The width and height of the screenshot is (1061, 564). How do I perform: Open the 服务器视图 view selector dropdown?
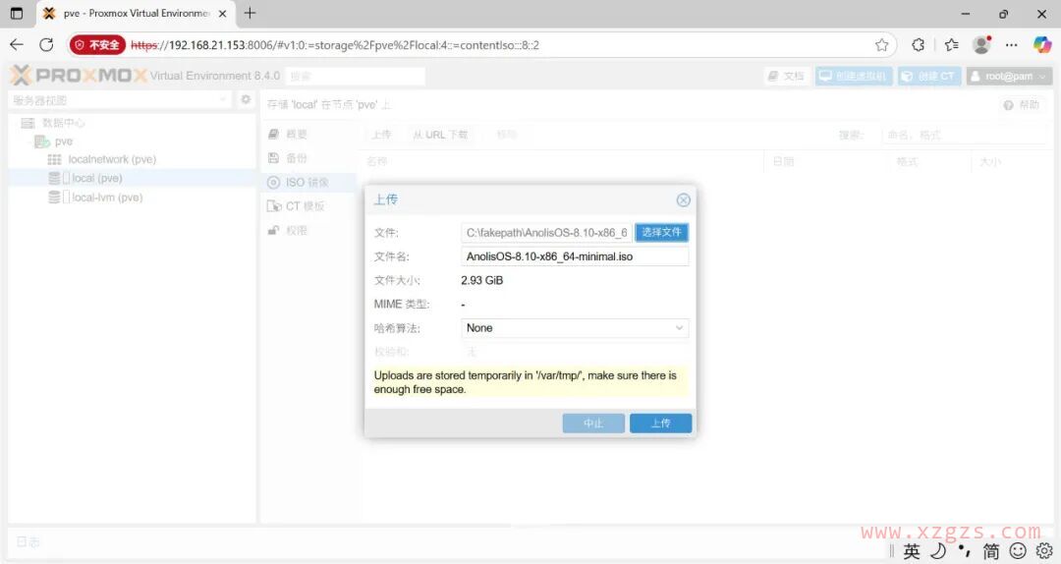(x=120, y=100)
